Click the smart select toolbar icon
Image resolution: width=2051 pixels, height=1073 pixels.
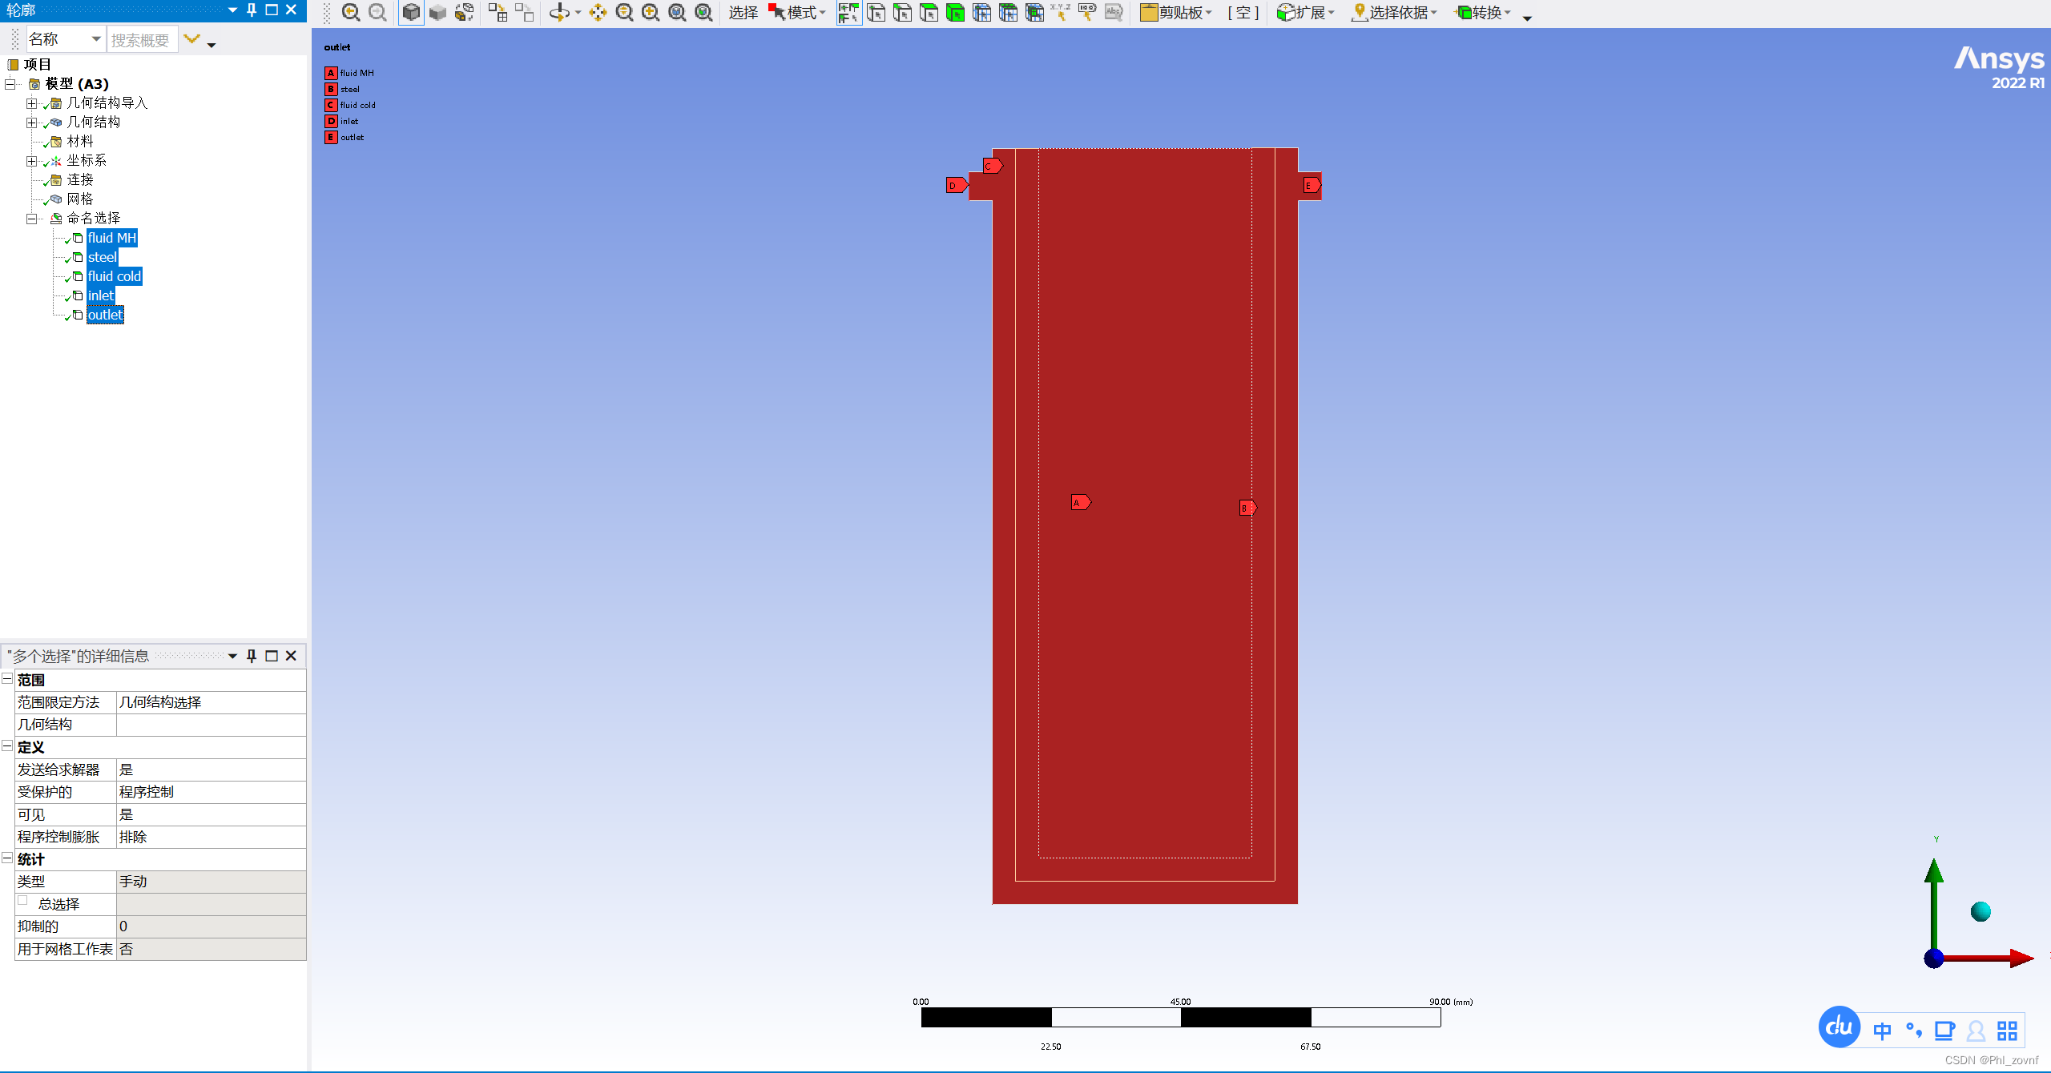(x=848, y=12)
